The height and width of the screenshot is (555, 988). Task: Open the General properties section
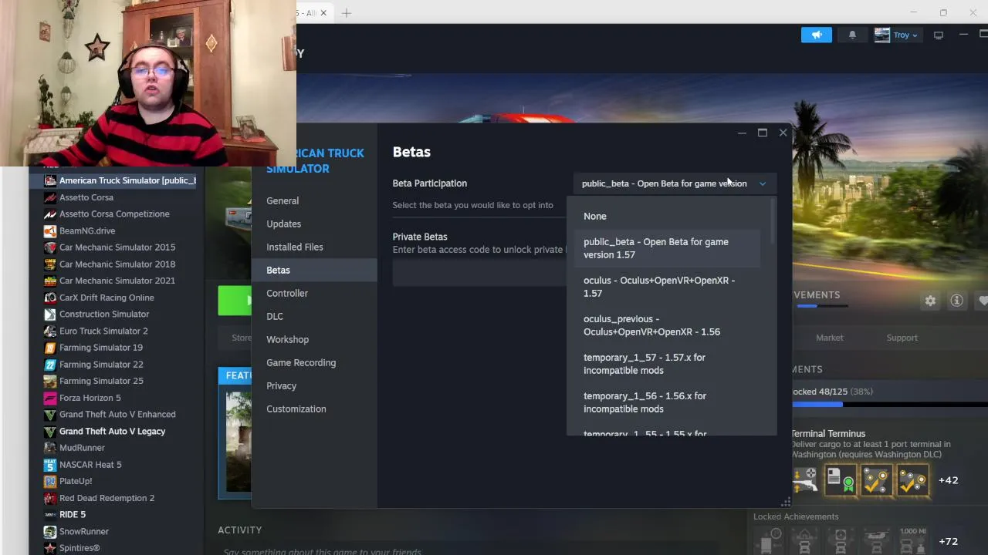click(314, 200)
